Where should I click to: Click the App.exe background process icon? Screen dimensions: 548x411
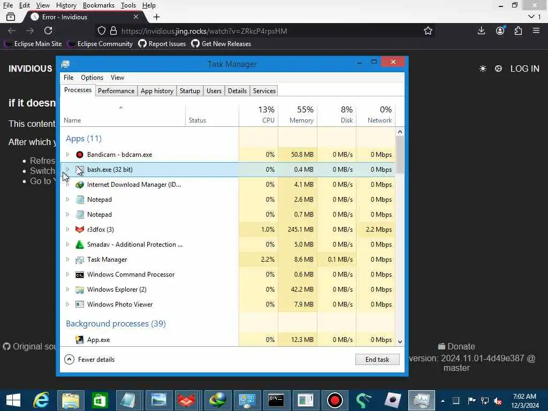pyautogui.click(x=80, y=340)
